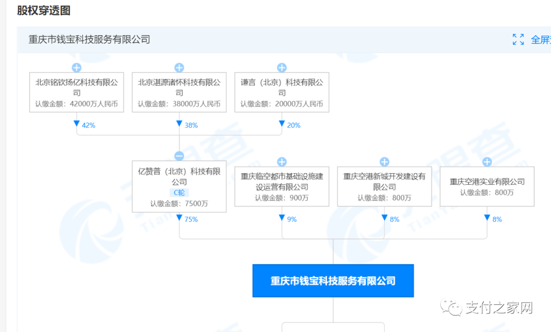Viewport: 551px width, 332px height.
Task: Click the C轮 funding round tag
Action: coord(179,193)
